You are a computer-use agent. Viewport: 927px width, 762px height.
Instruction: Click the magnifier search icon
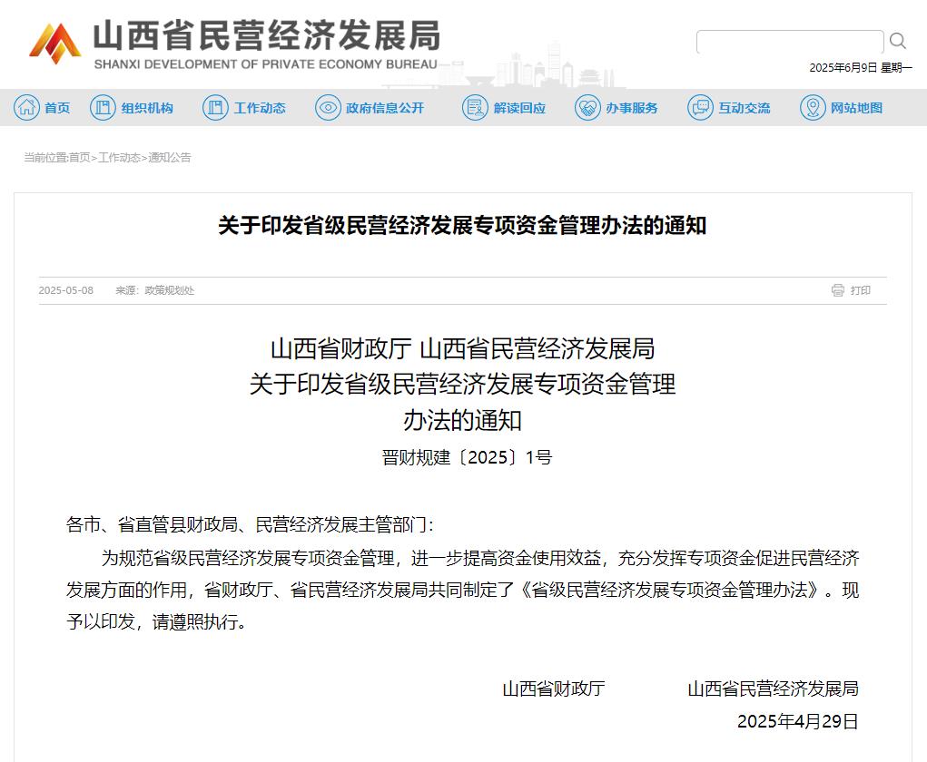897,41
